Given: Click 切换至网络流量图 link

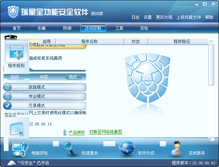Looking at the screenshot, I should point(106,132).
